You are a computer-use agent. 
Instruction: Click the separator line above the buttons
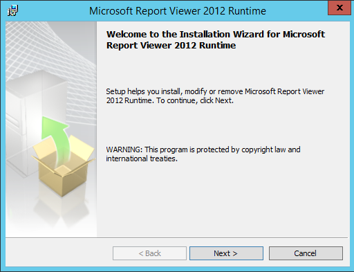pyautogui.click(x=176, y=237)
